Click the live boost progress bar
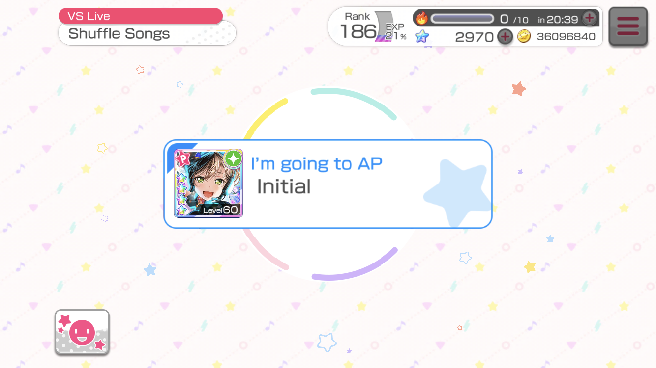This screenshot has width=656, height=368. [x=462, y=19]
